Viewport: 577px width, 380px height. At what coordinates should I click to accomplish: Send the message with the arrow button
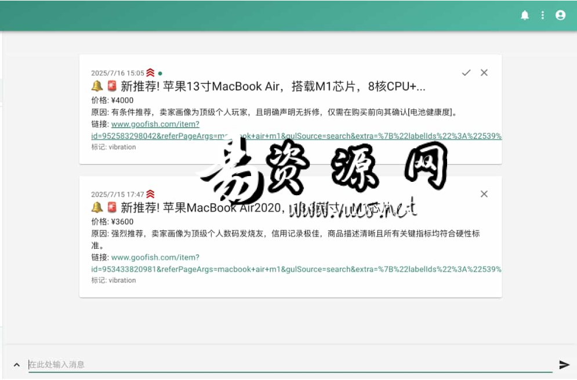(564, 364)
